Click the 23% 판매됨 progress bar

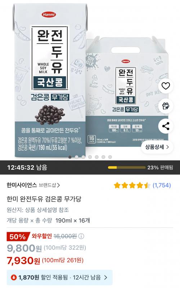[127, 168]
